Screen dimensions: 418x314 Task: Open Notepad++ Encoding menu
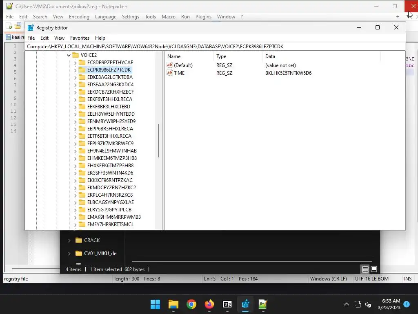click(x=79, y=16)
